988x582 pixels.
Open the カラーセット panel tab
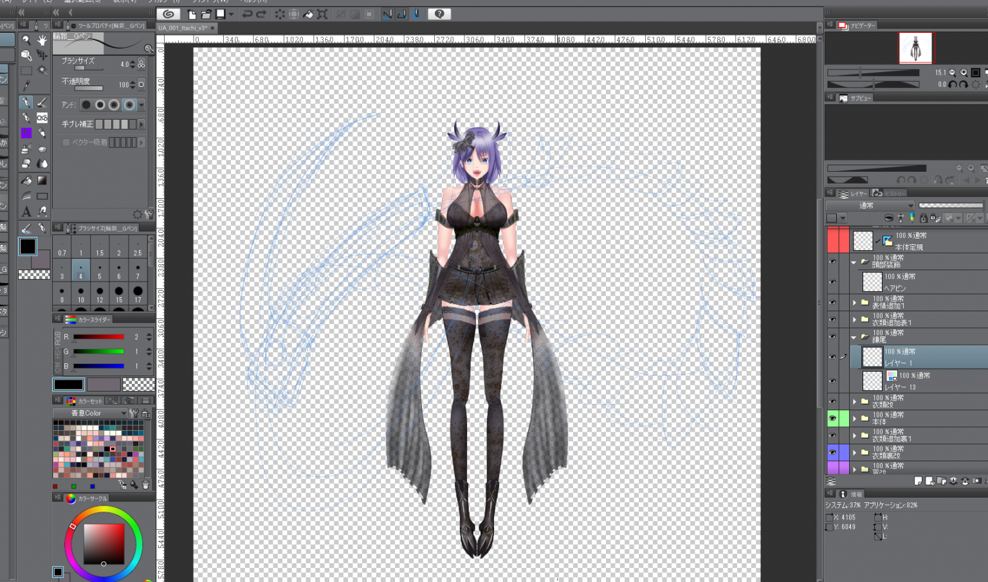click(x=85, y=401)
